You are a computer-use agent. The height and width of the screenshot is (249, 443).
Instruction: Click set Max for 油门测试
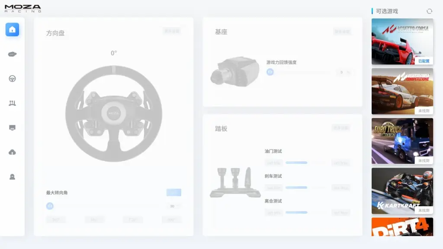(341, 163)
